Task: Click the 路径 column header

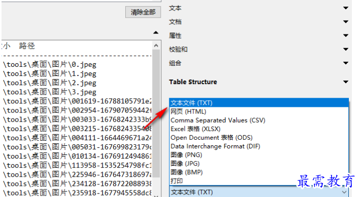Action: 27,46
